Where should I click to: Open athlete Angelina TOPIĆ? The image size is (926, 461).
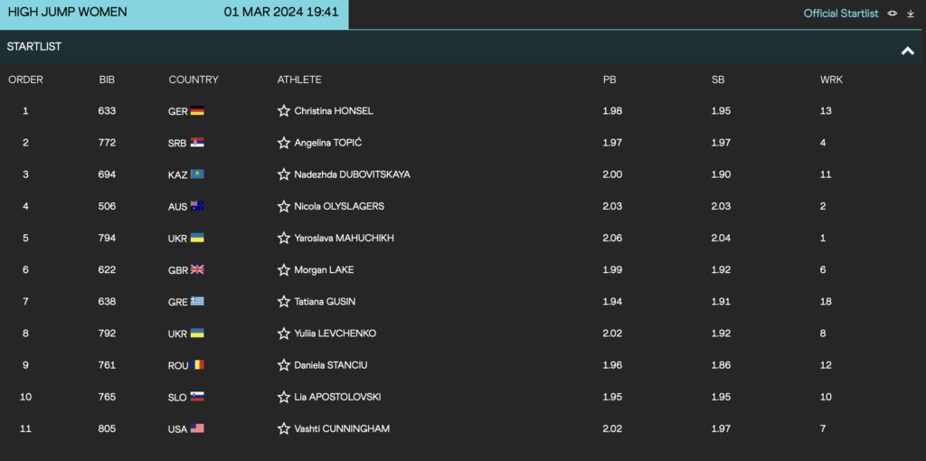pyautogui.click(x=327, y=143)
